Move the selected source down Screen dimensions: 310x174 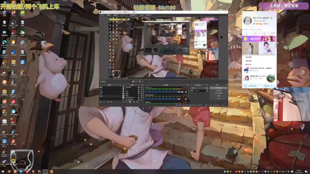tap(137, 102)
